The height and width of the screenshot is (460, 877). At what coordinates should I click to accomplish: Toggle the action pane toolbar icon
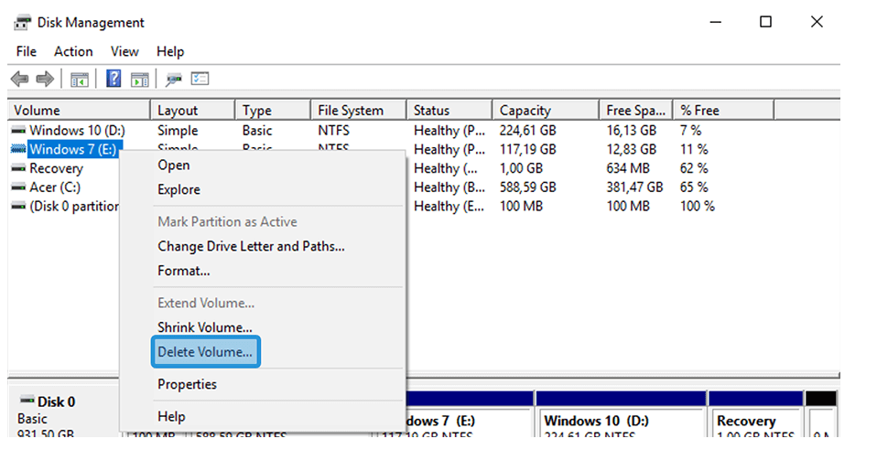pos(139,80)
